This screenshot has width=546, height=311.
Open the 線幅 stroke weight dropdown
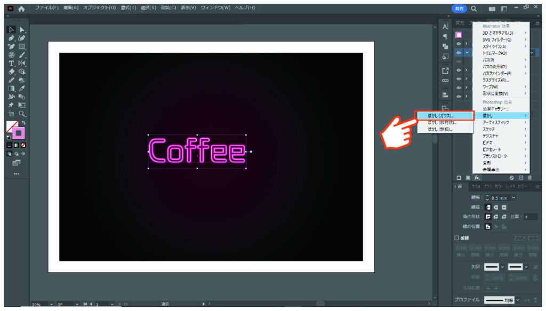point(513,198)
